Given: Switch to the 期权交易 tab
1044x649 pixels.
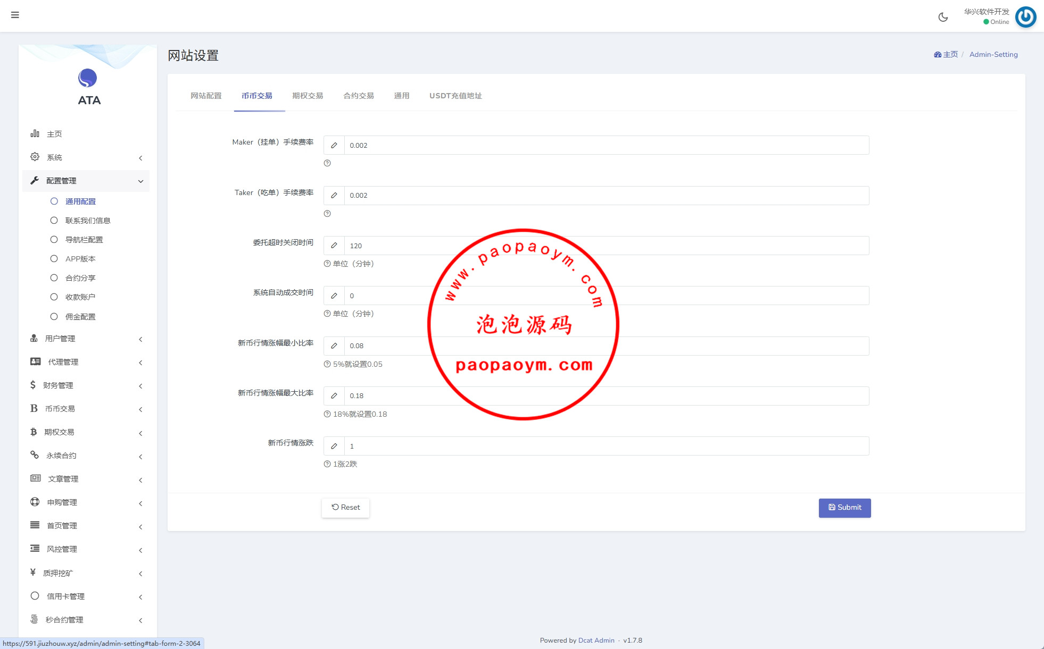Looking at the screenshot, I should coord(308,96).
